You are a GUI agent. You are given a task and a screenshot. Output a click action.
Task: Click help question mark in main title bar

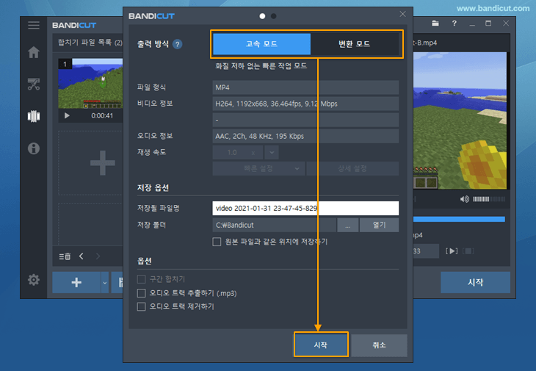[454, 24]
